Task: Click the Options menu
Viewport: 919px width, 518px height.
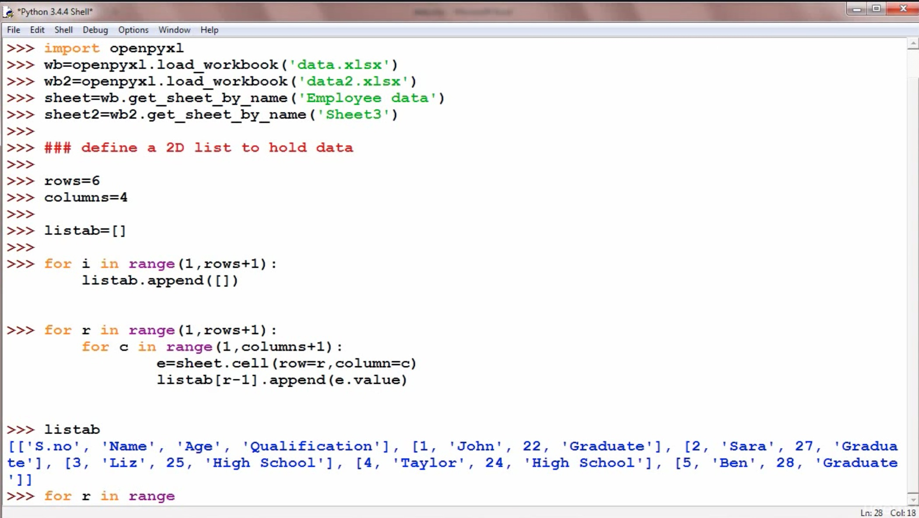Action: tap(133, 30)
